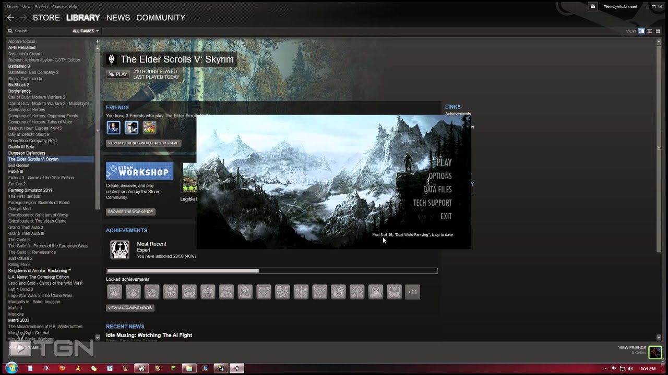
Task: Open the first friend's avatar thumbnail
Action: [113, 127]
